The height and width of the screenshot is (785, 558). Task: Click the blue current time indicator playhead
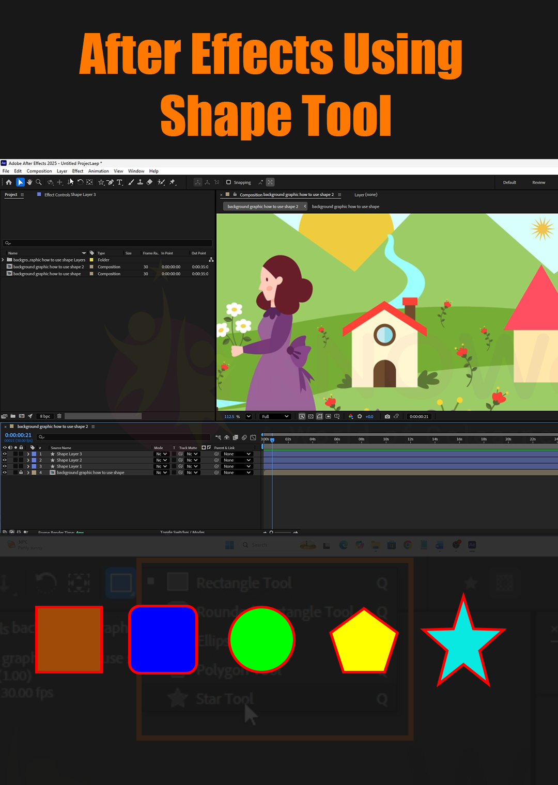click(x=272, y=440)
